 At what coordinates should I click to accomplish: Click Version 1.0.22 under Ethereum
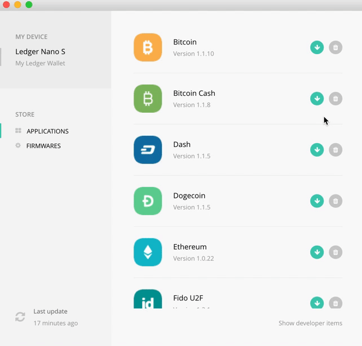(193, 259)
